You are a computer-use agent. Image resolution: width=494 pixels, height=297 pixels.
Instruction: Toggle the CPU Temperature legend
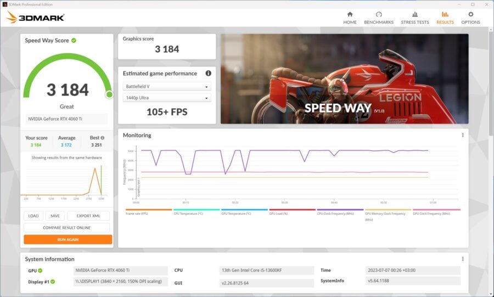click(197, 212)
